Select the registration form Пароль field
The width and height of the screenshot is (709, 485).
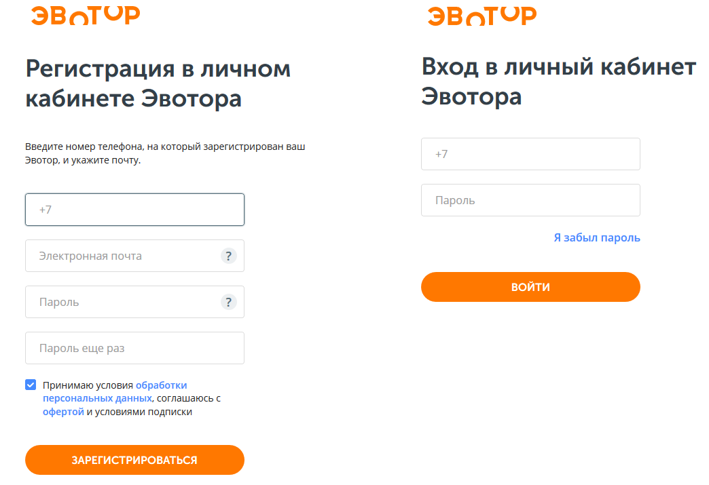(122, 302)
